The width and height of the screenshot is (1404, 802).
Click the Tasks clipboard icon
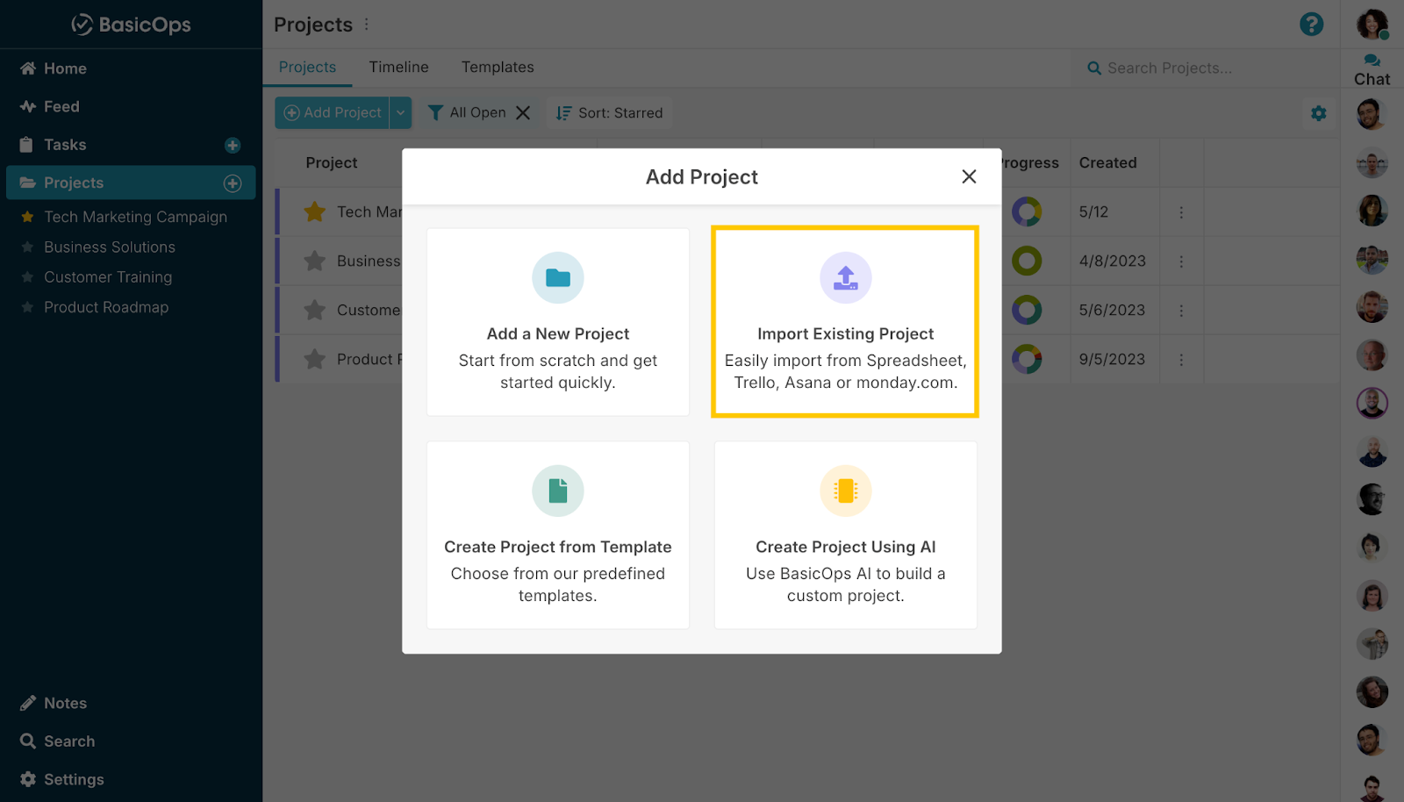26,144
